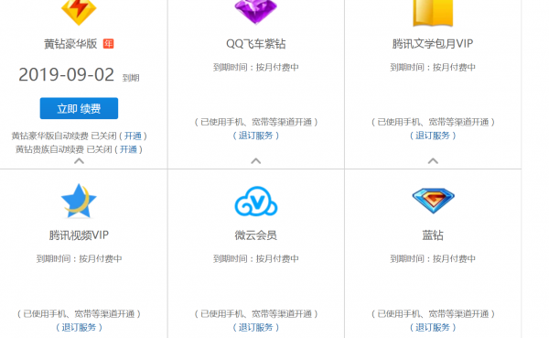The height and width of the screenshot is (338, 549).
Task: Click the 微云会员 blue cloud icon
Action: tap(256, 202)
